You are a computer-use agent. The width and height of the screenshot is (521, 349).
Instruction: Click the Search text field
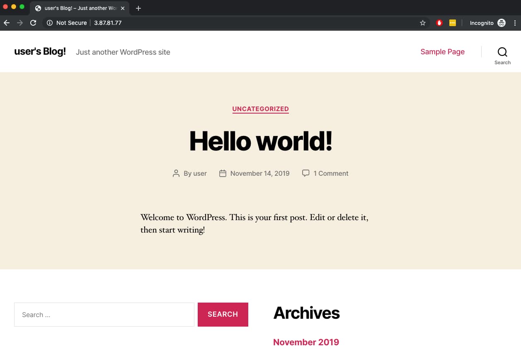coord(104,315)
